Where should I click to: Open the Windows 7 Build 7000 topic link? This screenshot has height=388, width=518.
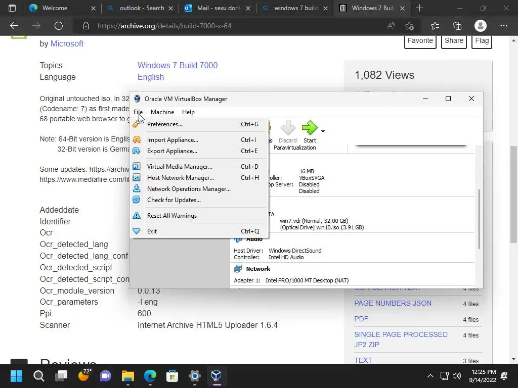tap(178, 65)
